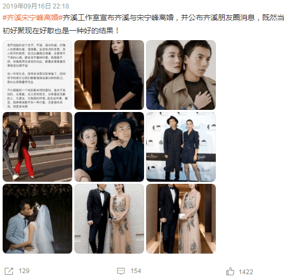Screen dimensions: 296x280
Task: Open couple portrait with beige trench coat
Action: [181, 75]
